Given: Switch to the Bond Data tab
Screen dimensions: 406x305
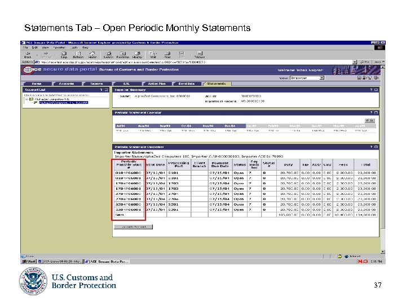Looking at the screenshot, I should (186, 84).
